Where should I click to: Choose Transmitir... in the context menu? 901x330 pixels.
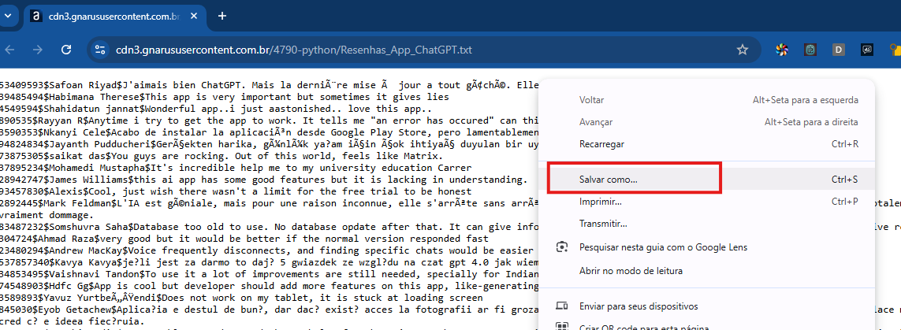coord(707,224)
